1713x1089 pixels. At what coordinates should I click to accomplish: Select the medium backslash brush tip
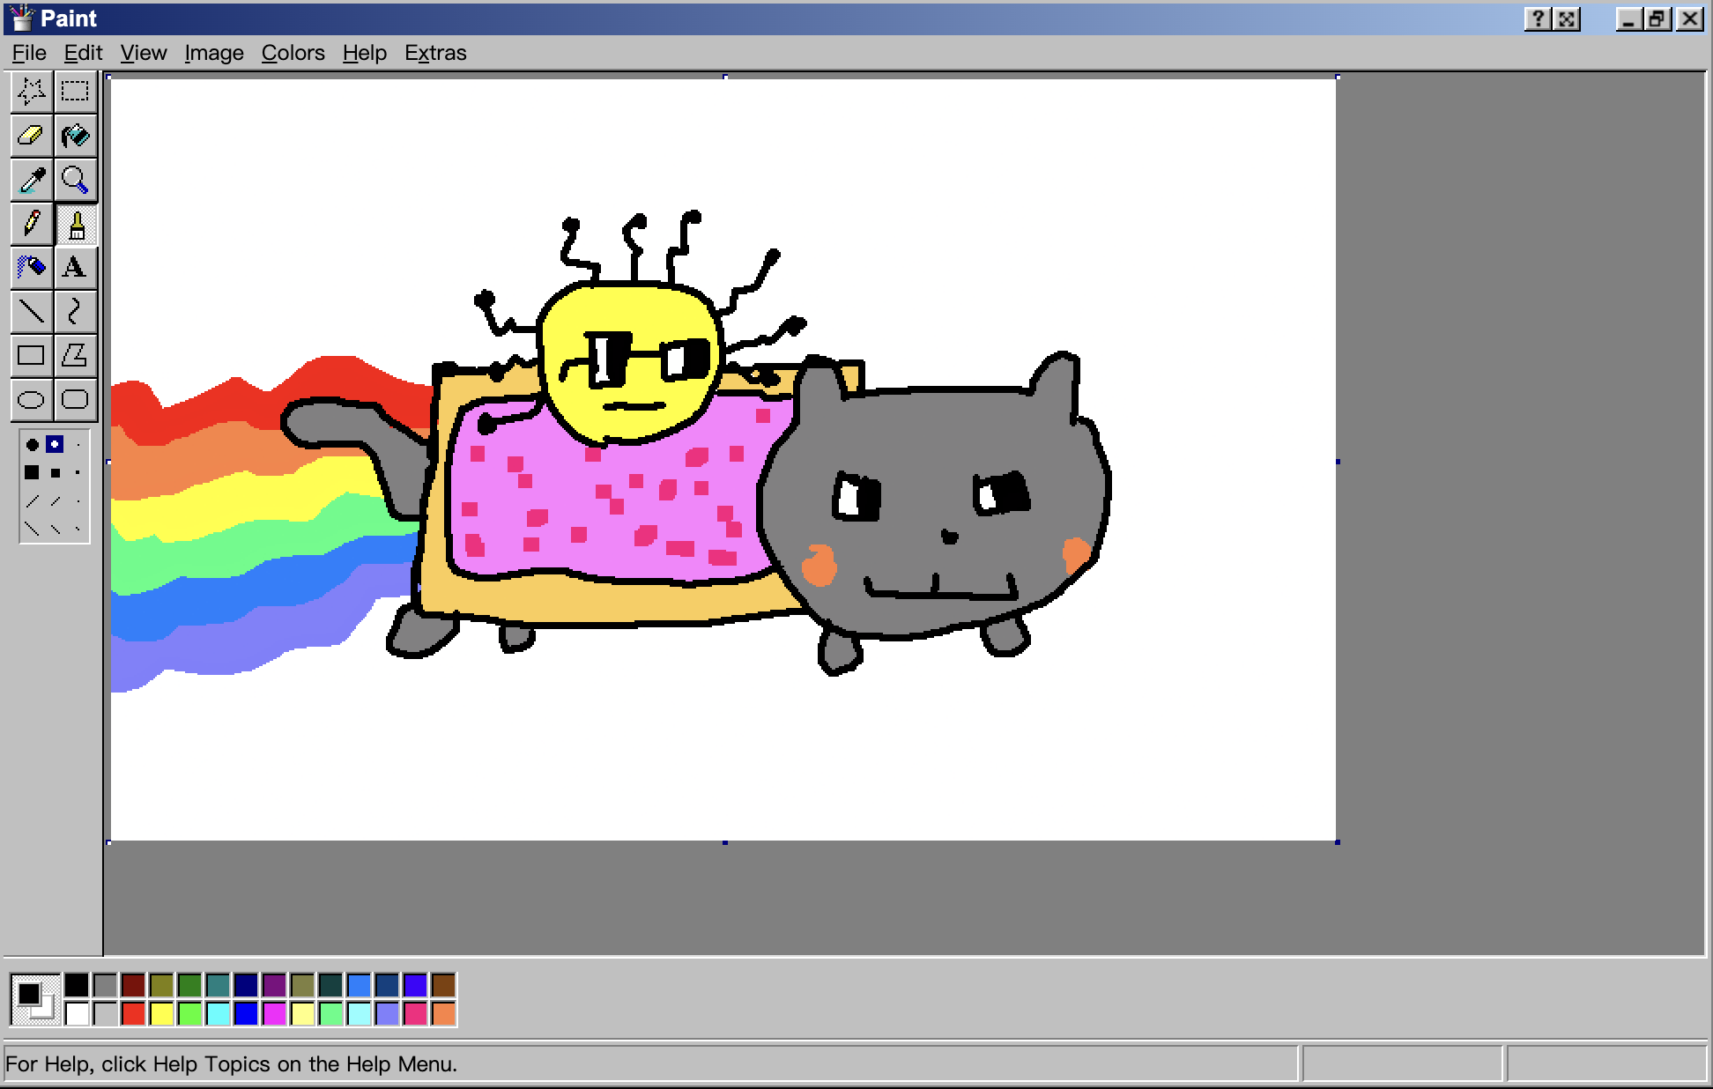tap(55, 529)
